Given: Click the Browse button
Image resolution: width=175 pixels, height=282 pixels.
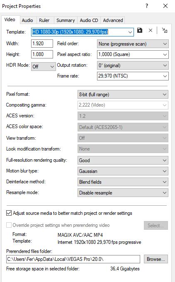Looking at the screenshot, I should 156,259.
